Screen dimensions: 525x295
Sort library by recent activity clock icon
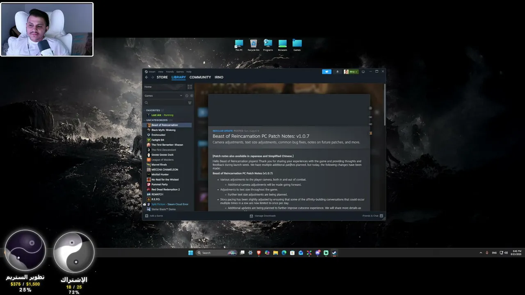(x=187, y=95)
